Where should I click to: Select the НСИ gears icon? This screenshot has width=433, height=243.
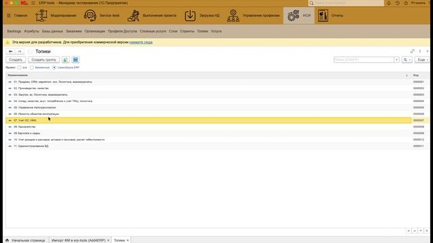tap(293, 16)
